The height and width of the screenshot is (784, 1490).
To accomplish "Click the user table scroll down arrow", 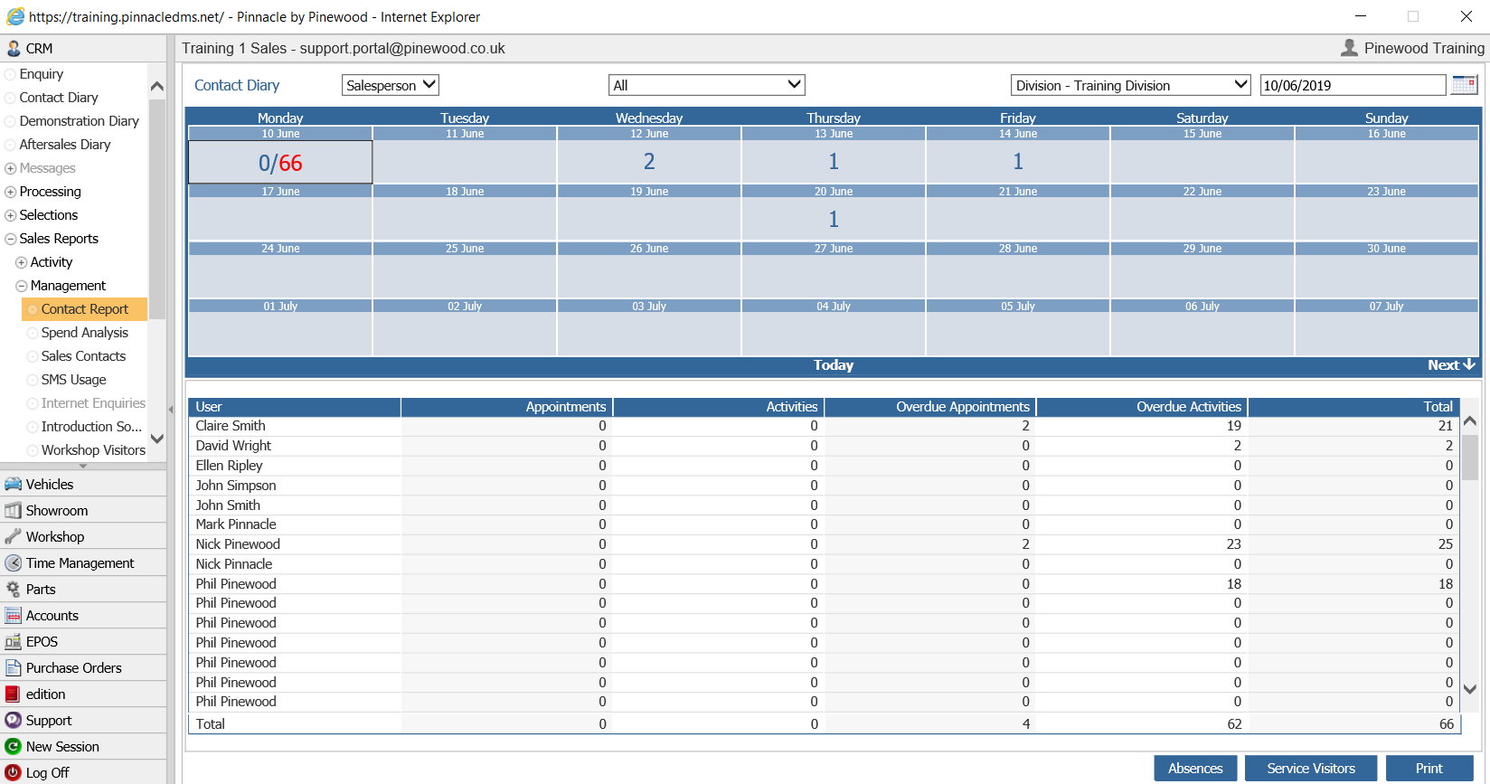I will (1470, 689).
